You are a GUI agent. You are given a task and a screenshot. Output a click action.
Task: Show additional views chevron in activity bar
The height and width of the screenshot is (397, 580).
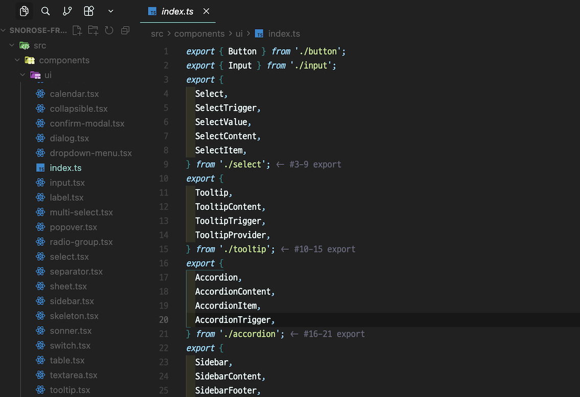click(x=111, y=11)
